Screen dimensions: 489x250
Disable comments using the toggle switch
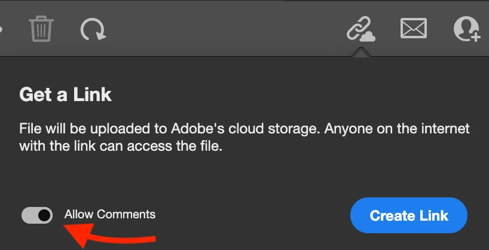[37, 215]
